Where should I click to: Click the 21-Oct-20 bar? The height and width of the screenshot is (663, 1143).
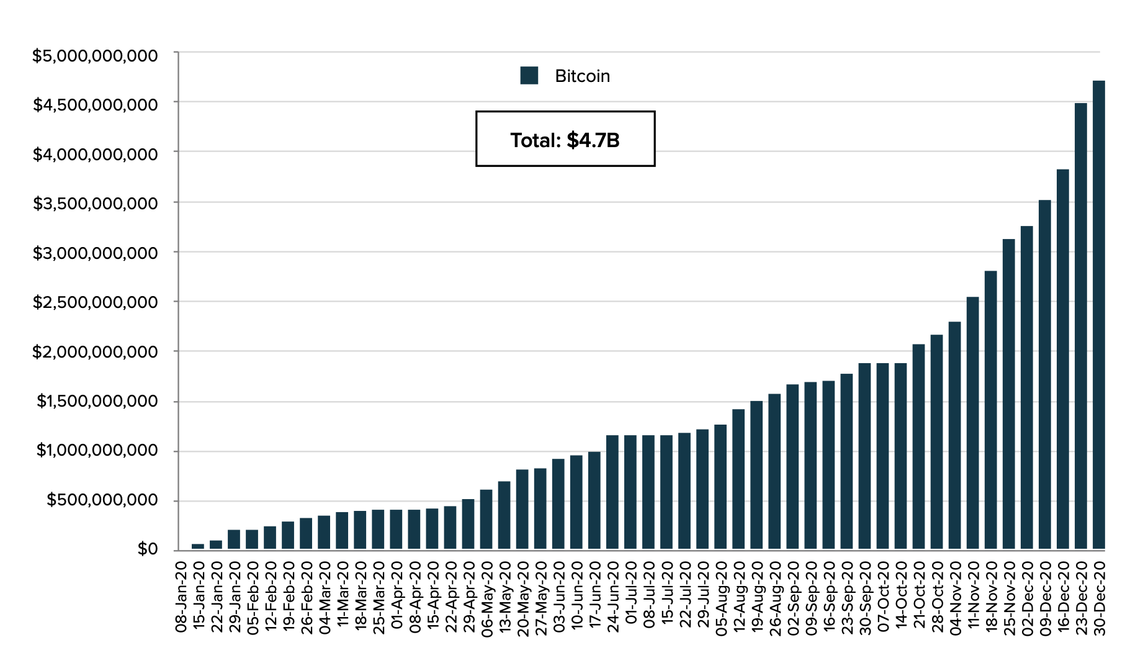918,447
